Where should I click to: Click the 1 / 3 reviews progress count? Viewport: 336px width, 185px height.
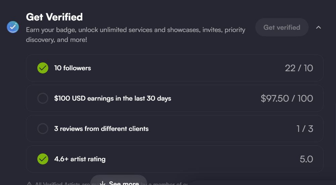(305, 128)
